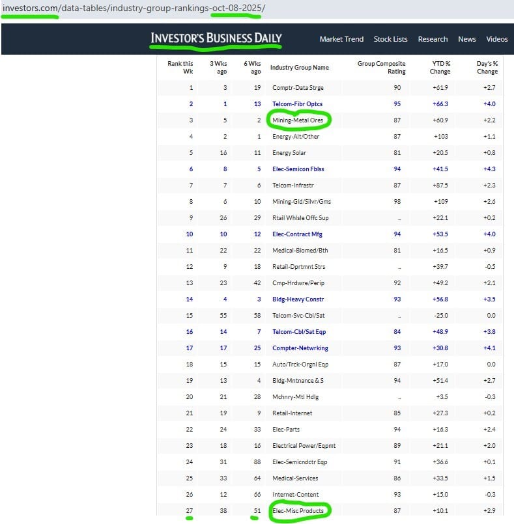Select the Energy Solar group name
Viewport: 514px width, 524px height.
(x=289, y=153)
